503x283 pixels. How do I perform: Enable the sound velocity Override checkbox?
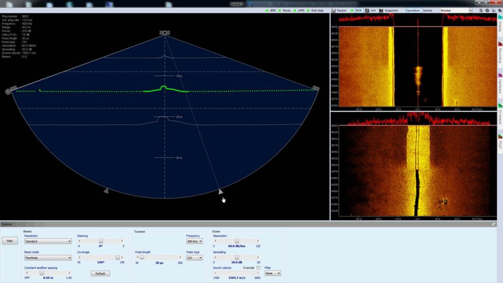click(x=258, y=268)
